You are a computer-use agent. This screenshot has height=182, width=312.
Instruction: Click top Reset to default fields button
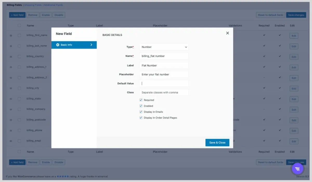tap(270, 15)
